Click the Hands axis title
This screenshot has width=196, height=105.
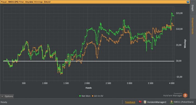89,88
